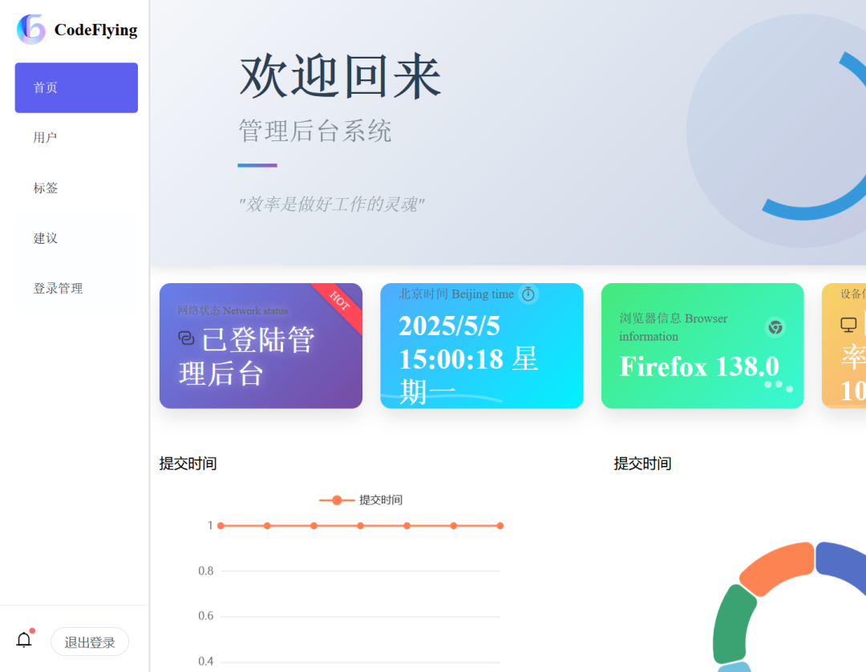Open the 登录管理 menu item

coord(76,289)
